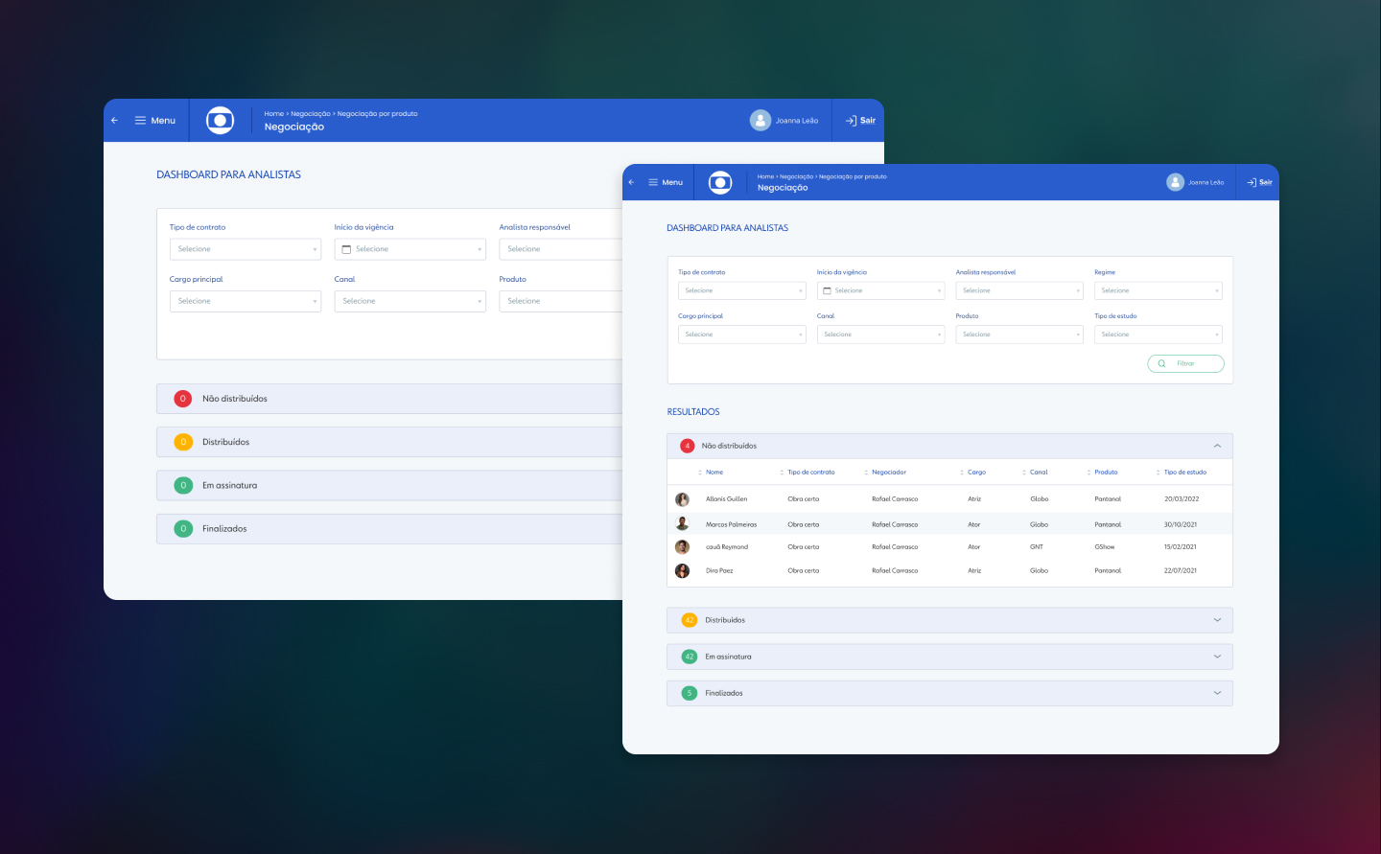
Task: Open the hamburger Menu in the rear window
Action: [x=154, y=121]
